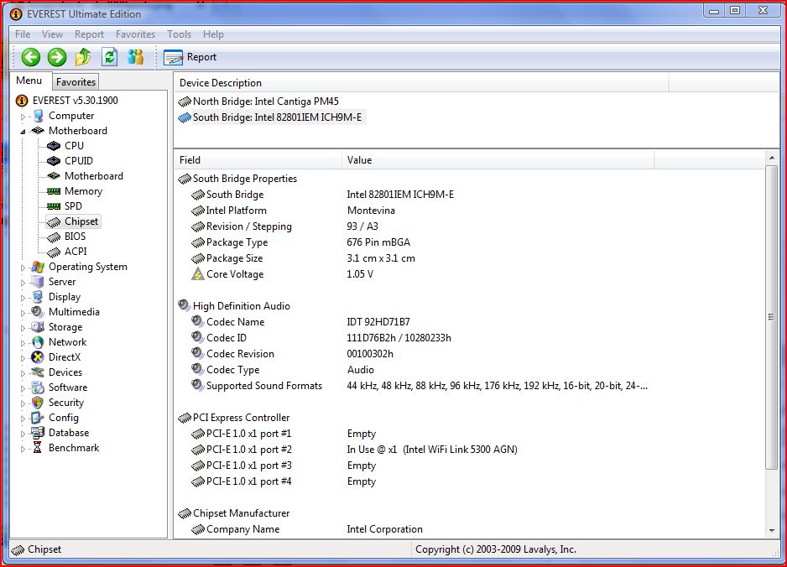Expand the Multimedia tree node
This screenshot has width=787, height=567.
tap(23, 313)
